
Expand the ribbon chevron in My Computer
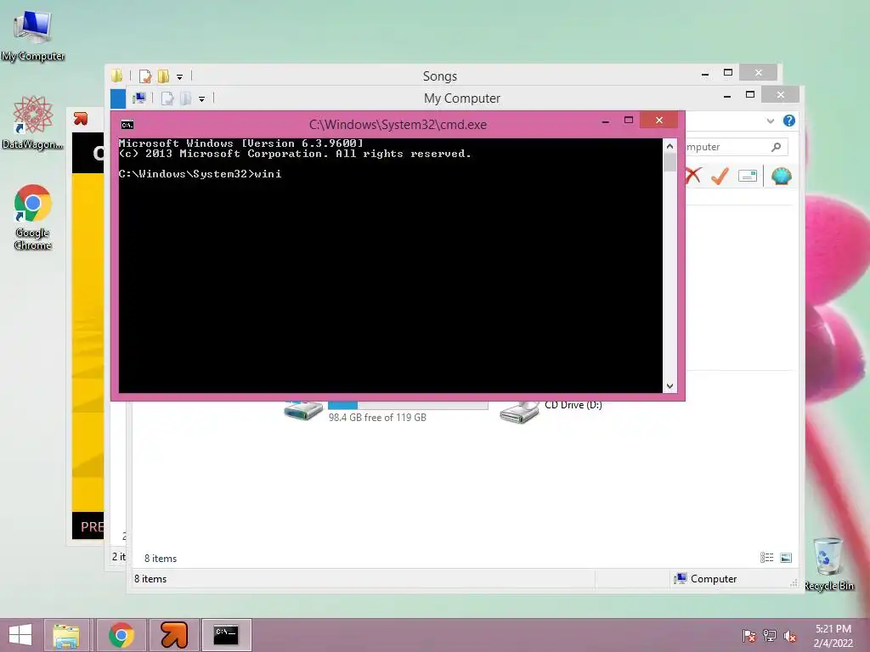pyautogui.click(x=770, y=121)
